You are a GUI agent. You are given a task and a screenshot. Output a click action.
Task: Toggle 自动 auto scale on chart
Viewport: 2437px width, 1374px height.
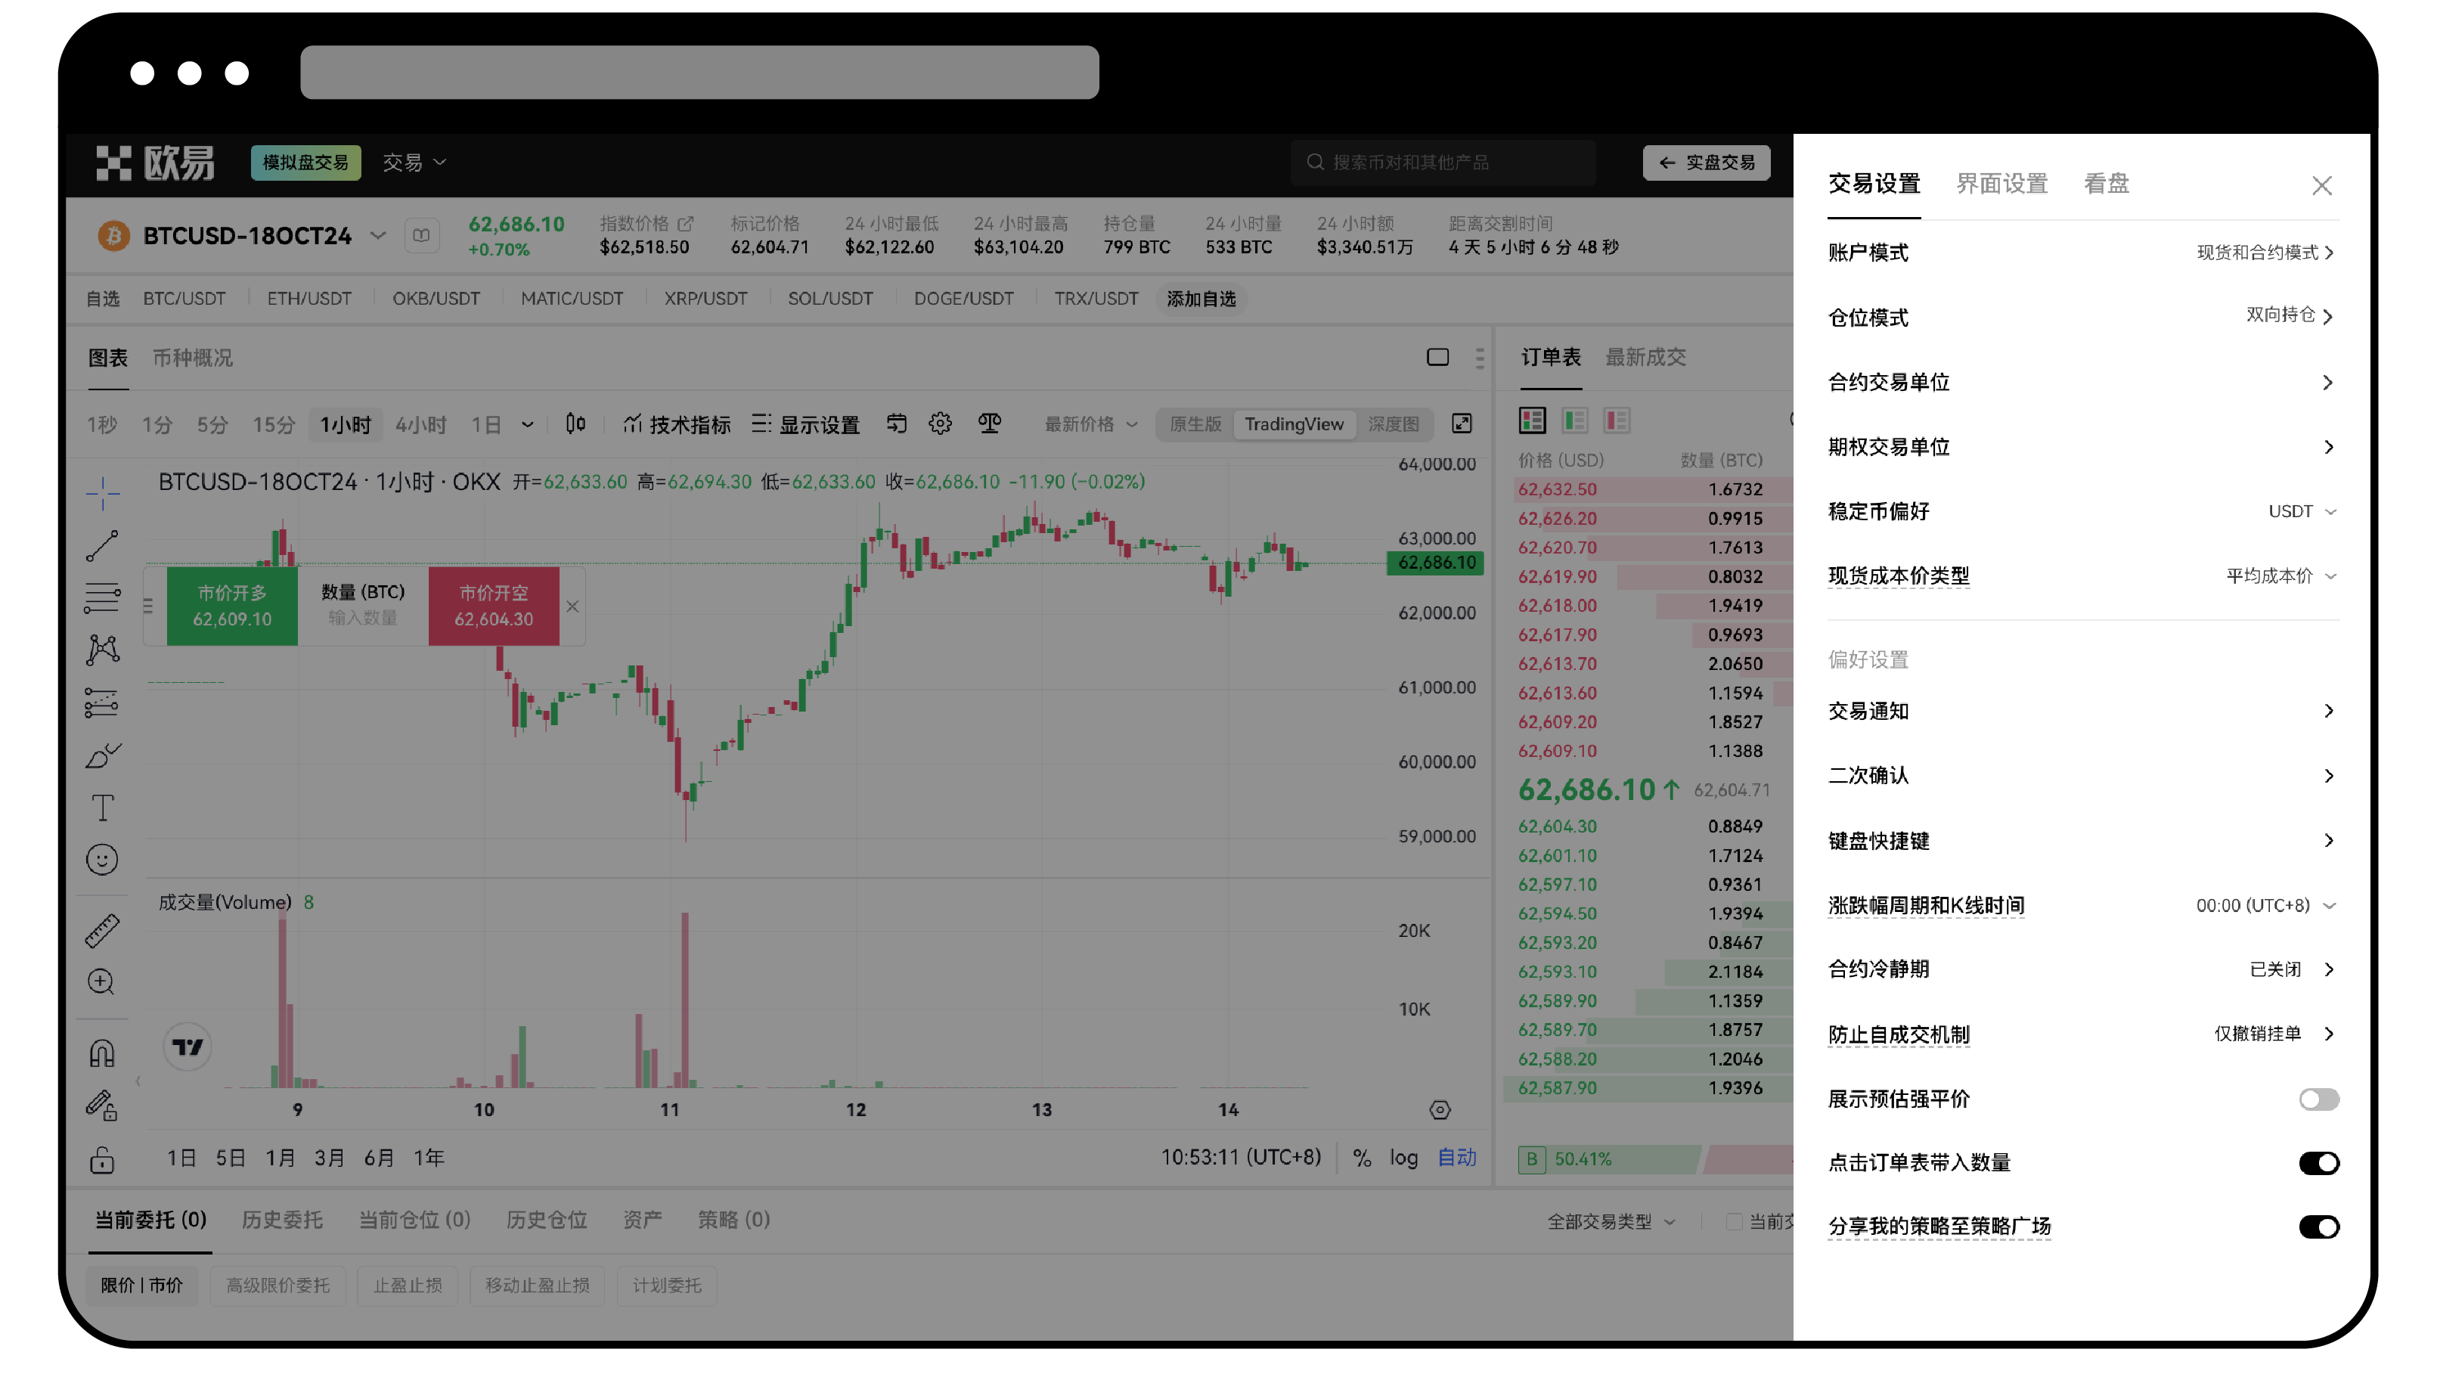point(1457,1158)
